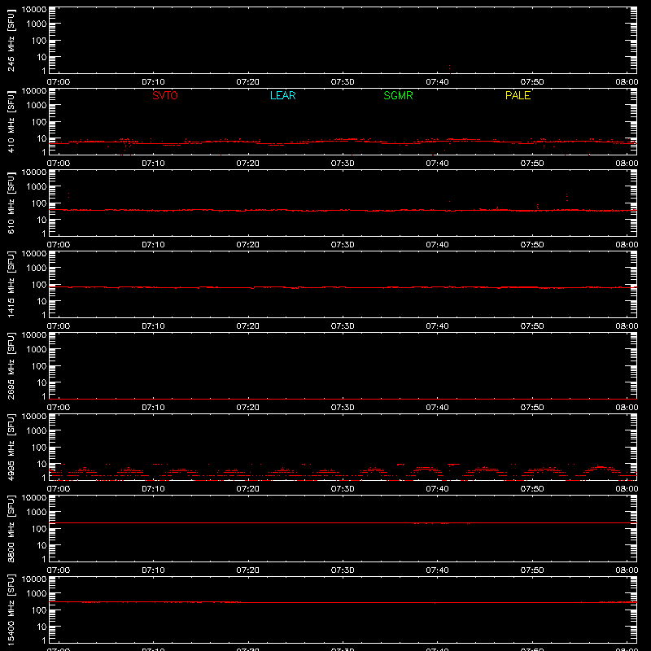Select the 4995 MHz [SFU] axis title
This screenshot has width=651, height=651.
(x=11, y=447)
